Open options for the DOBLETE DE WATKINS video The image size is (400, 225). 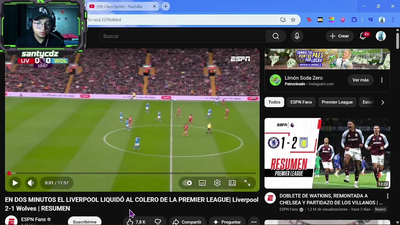(387, 196)
